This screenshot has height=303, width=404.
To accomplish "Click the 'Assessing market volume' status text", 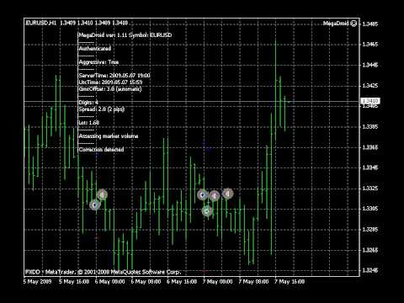I will click(109, 136).
